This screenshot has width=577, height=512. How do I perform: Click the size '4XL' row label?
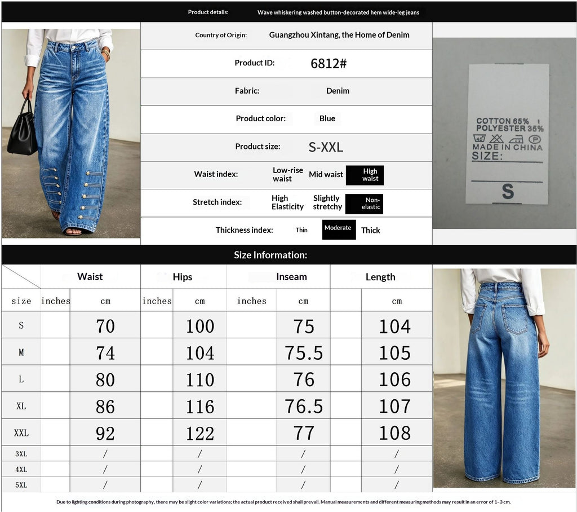(x=21, y=470)
